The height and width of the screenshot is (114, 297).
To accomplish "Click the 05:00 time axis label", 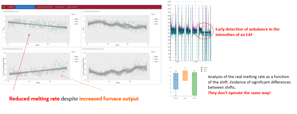I will click(196, 62).
